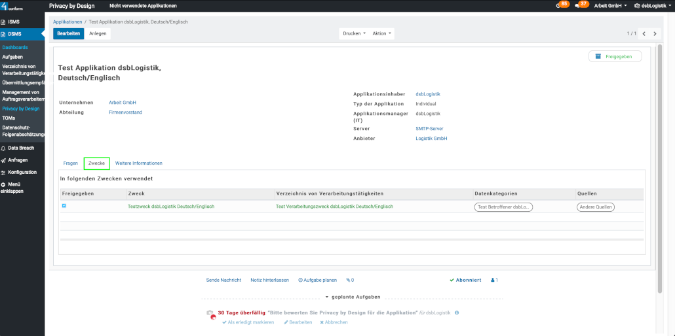Open the Drucken dropdown
The width and height of the screenshot is (675, 336).
point(354,33)
